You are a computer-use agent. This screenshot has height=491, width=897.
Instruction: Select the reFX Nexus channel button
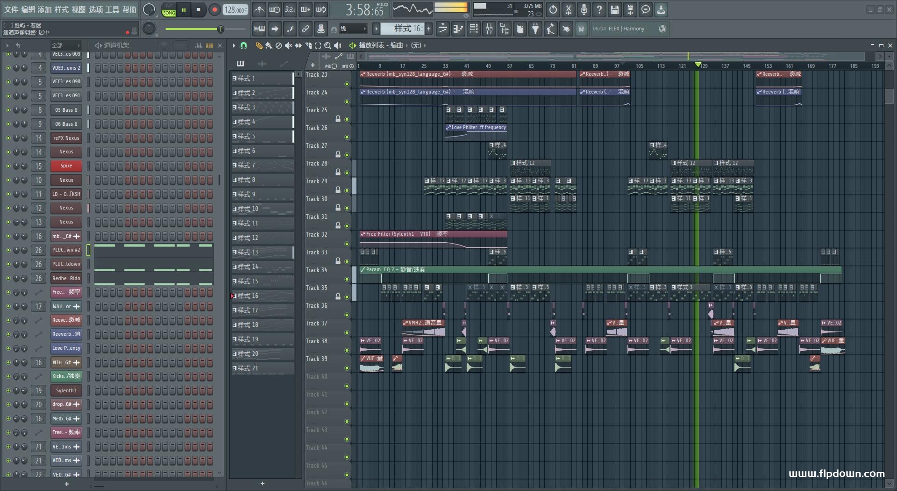(x=66, y=138)
